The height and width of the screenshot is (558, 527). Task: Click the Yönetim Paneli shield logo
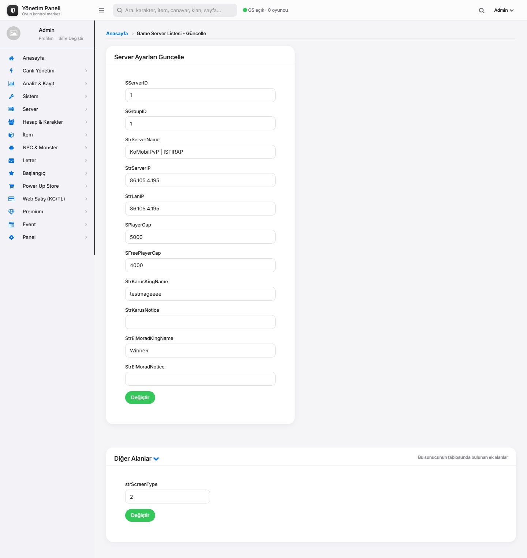(13, 11)
